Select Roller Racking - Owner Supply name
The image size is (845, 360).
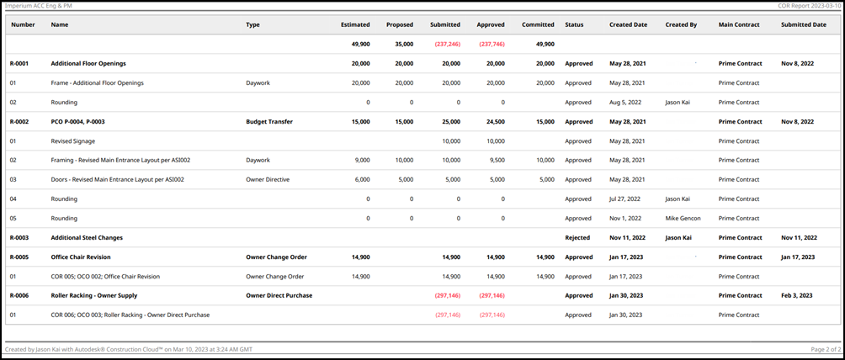[x=93, y=296]
